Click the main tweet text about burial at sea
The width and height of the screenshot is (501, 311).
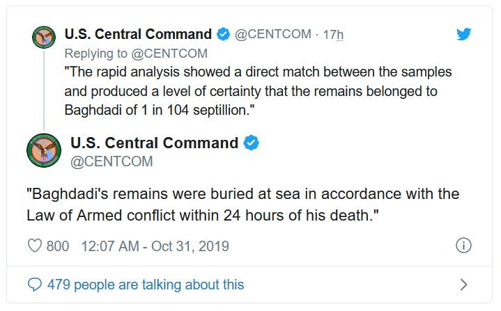point(242,205)
